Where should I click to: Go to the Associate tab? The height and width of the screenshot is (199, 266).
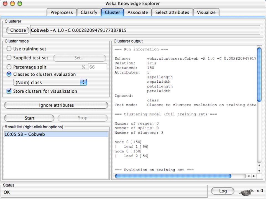click(138, 12)
